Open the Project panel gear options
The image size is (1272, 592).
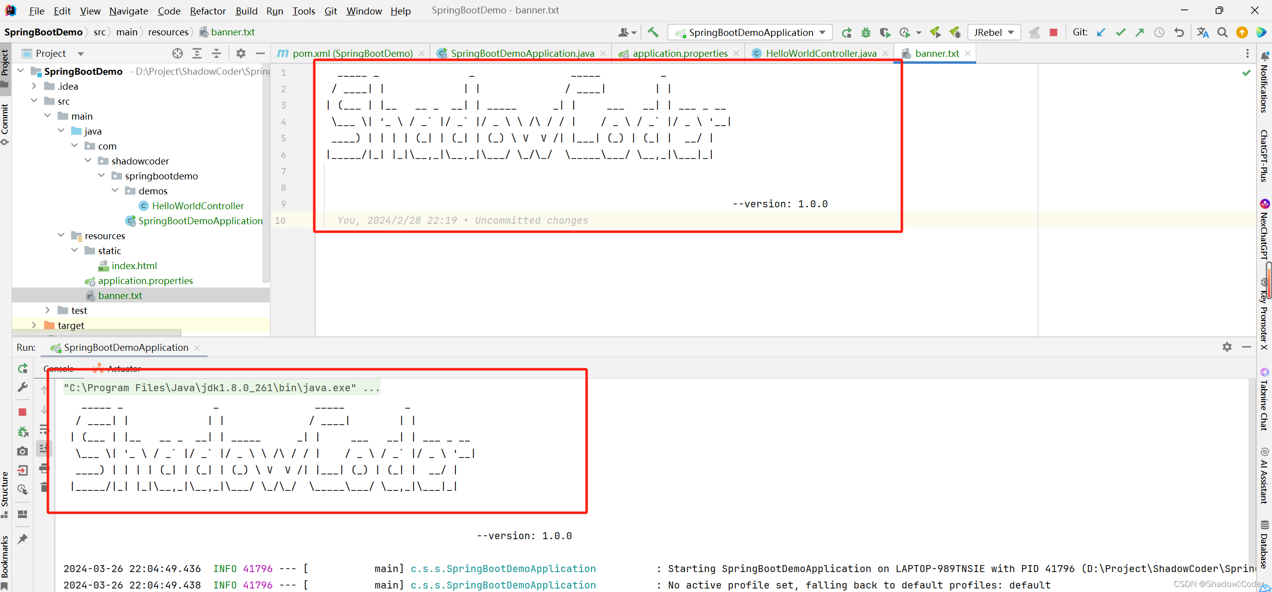241,53
